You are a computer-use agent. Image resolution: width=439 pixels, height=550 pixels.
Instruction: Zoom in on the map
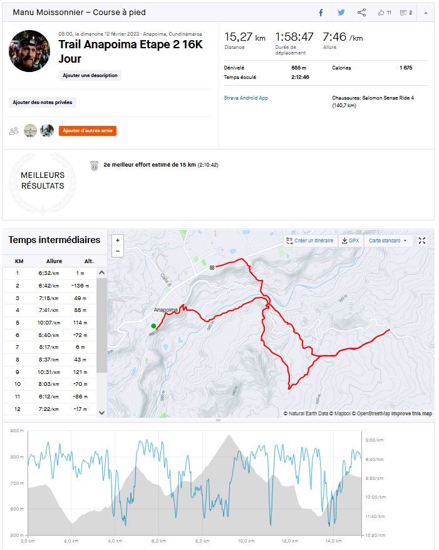[118, 241]
